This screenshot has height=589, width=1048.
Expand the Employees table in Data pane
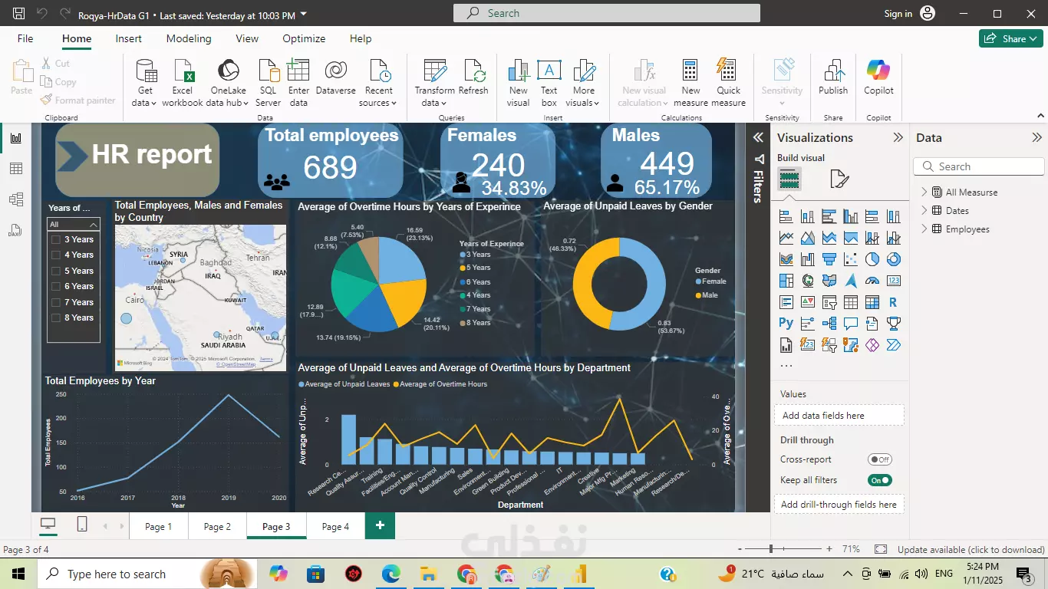924,229
